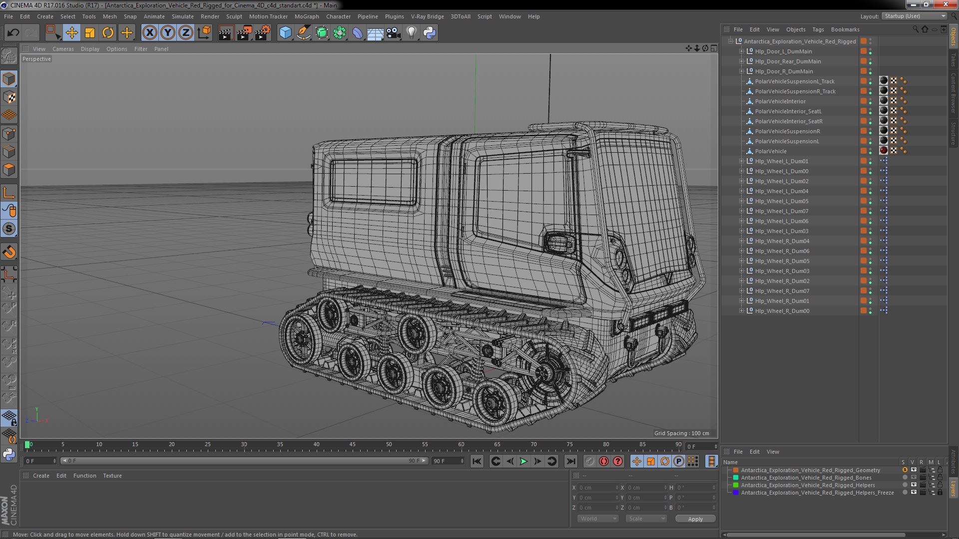The width and height of the screenshot is (959, 539).
Task: Switch to Points mode
Action: point(9,134)
